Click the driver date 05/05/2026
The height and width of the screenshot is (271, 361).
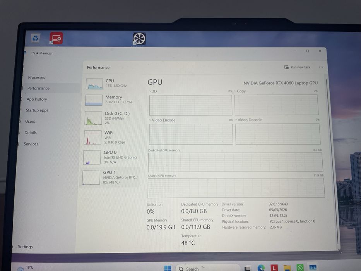[x=278, y=210]
